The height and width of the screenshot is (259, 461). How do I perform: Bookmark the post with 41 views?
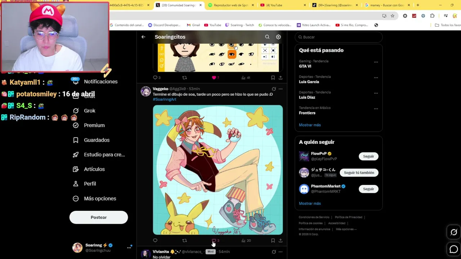[x=273, y=78]
